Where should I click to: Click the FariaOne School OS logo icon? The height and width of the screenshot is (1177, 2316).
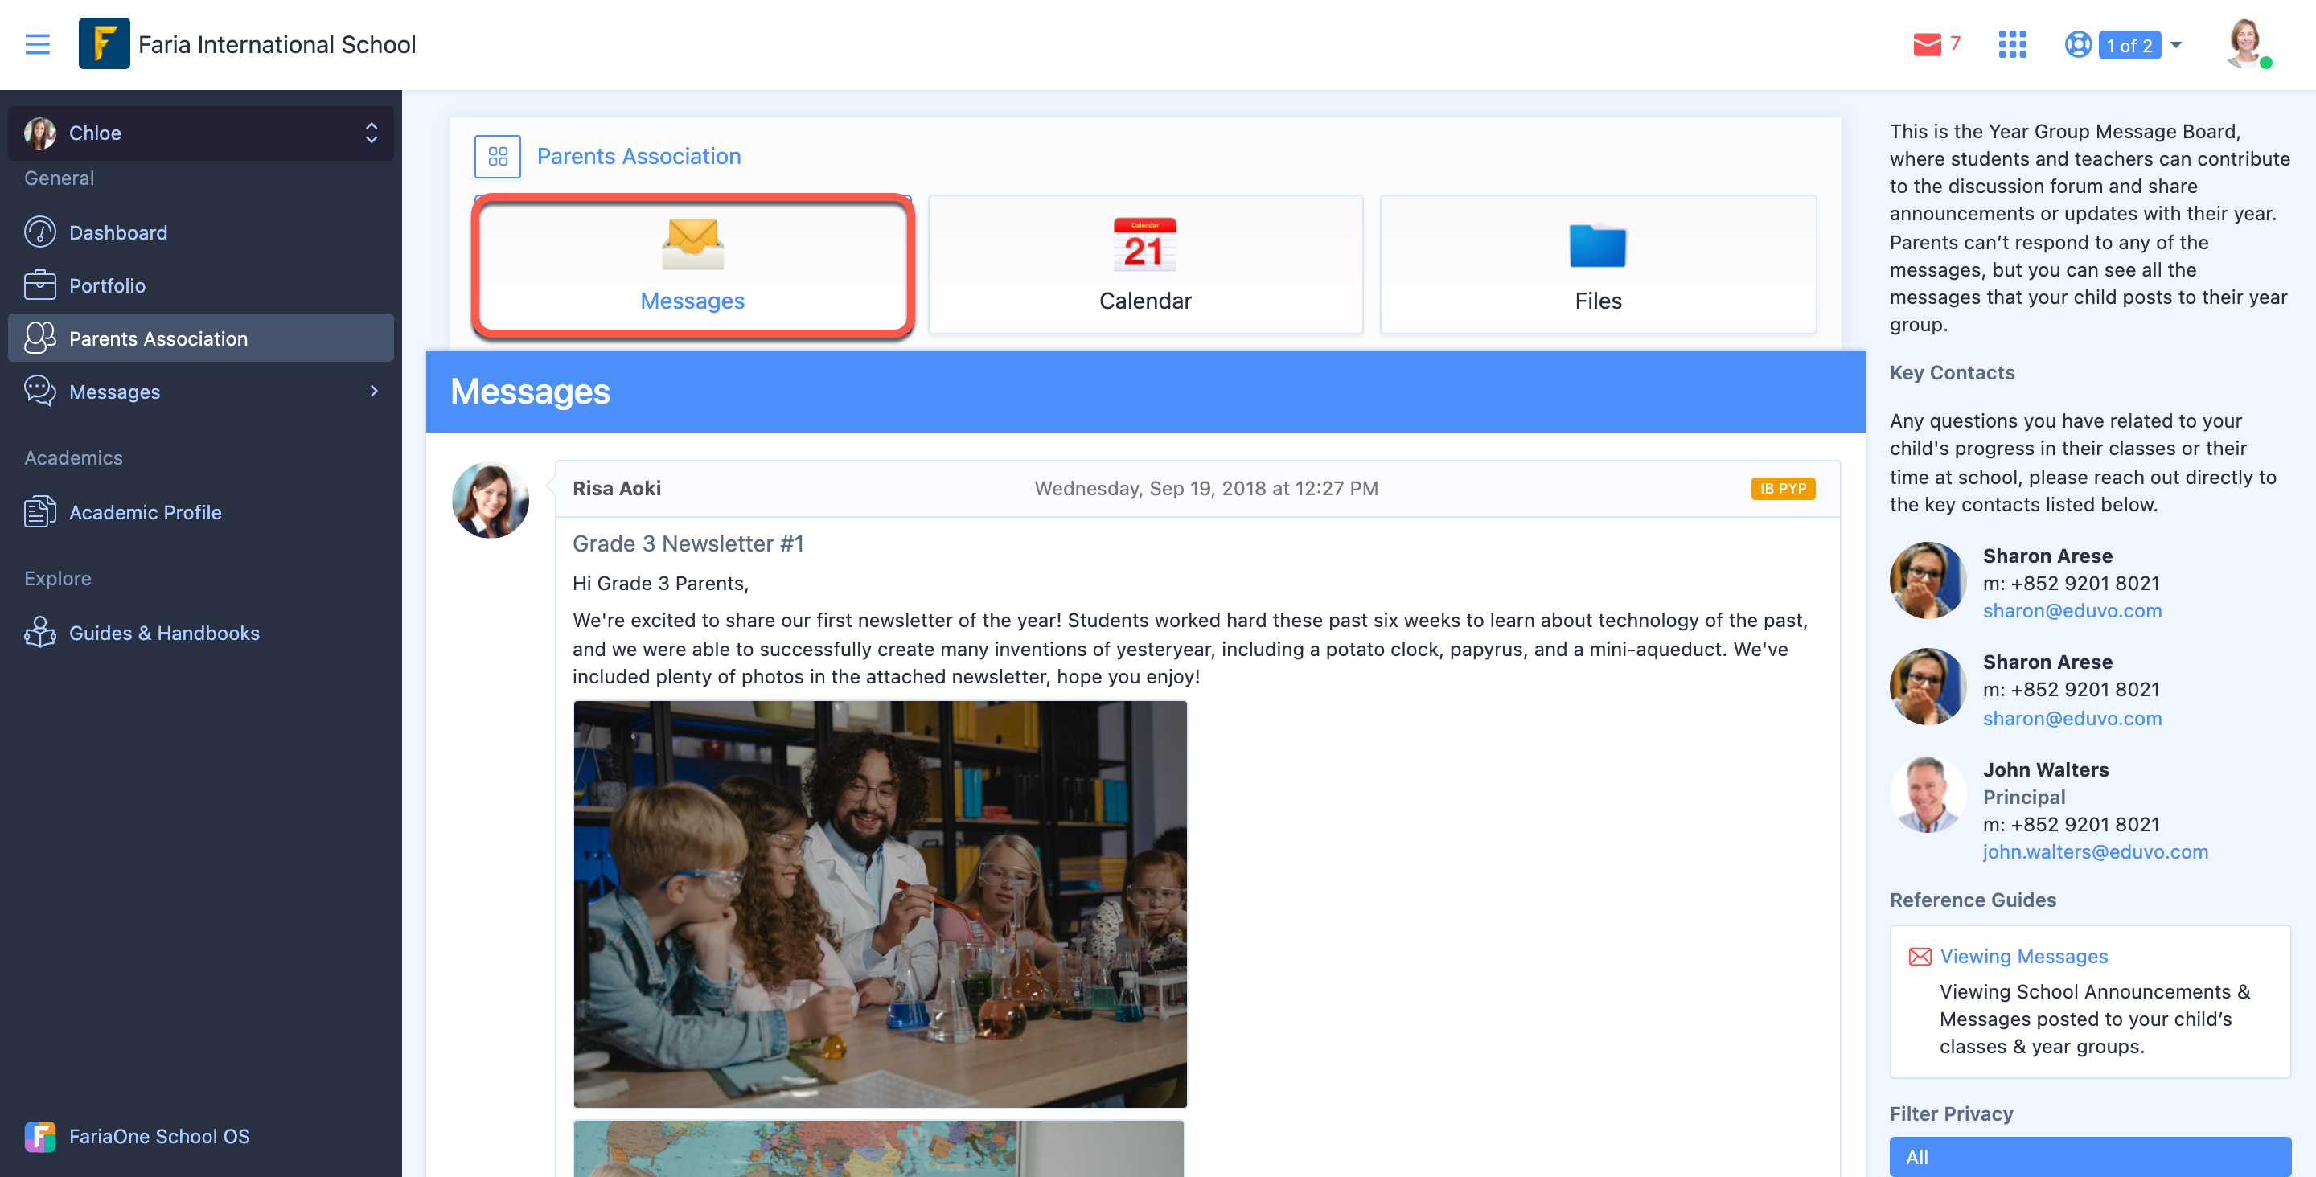pos(39,1137)
